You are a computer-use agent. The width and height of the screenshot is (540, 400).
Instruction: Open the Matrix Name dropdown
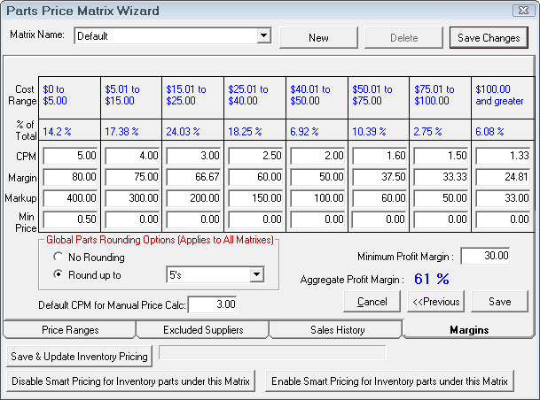tap(263, 36)
